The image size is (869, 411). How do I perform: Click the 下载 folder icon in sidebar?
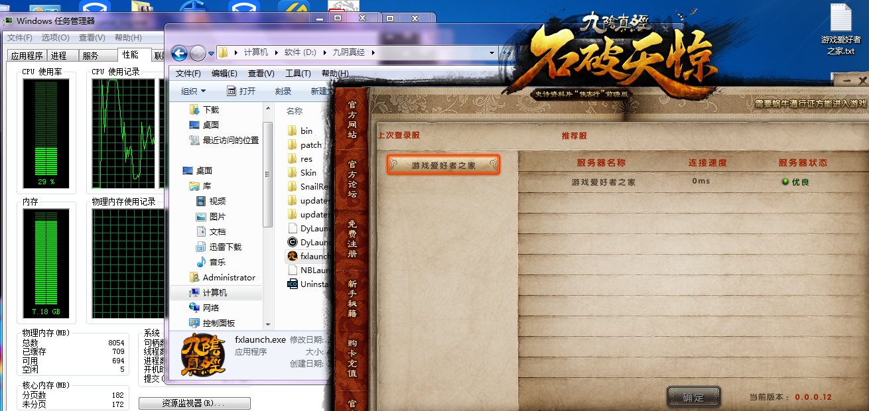(194, 109)
